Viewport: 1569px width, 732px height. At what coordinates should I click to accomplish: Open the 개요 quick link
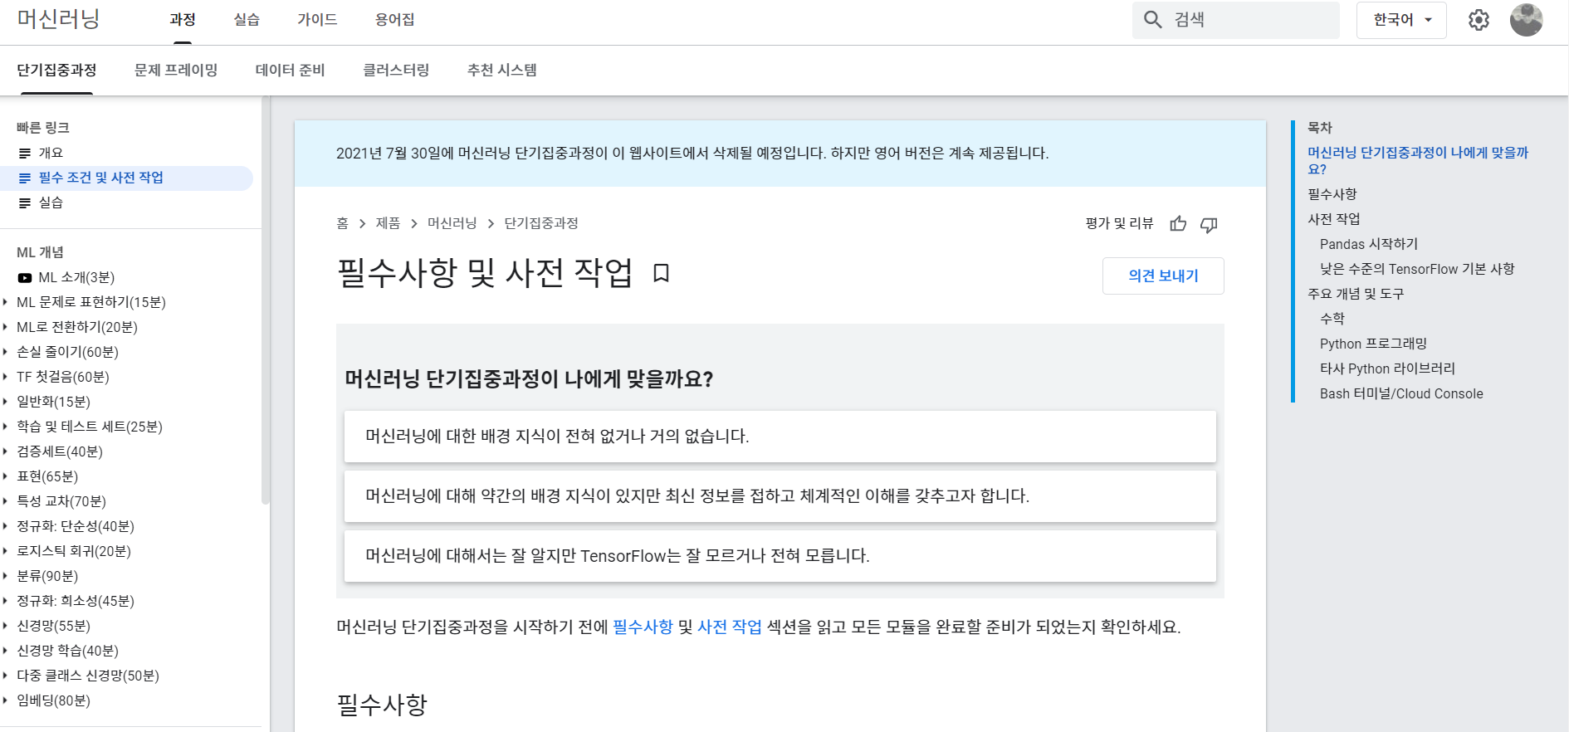click(x=51, y=154)
